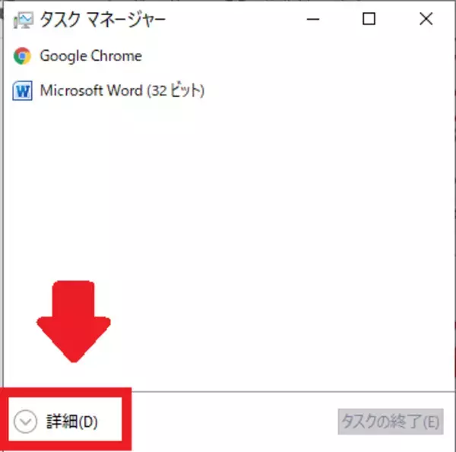
Task: Click the タスクの終了(E) button
Action: (x=391, y=422)
